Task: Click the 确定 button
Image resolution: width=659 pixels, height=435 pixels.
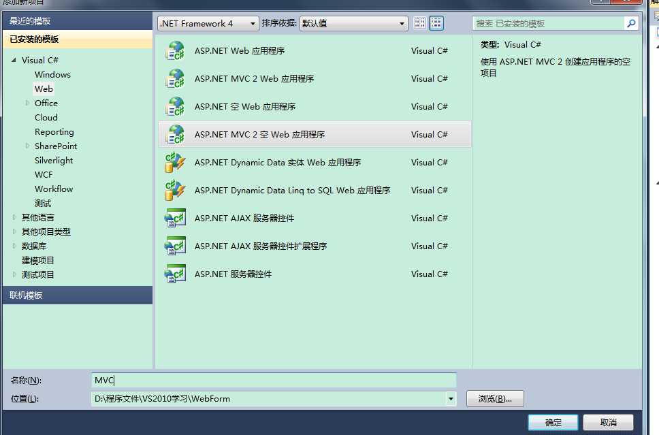Action: 553,422
